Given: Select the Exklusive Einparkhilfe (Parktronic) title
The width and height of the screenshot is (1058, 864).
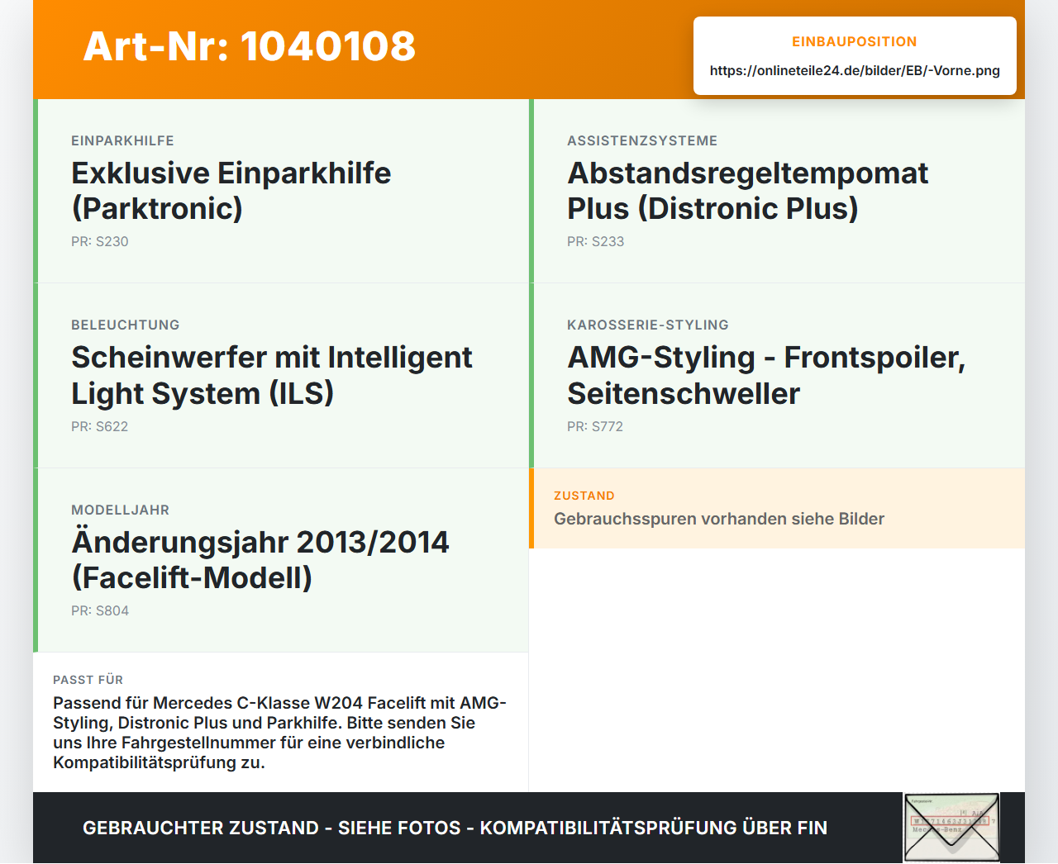Looking at the screenshot, I should 231,191.
